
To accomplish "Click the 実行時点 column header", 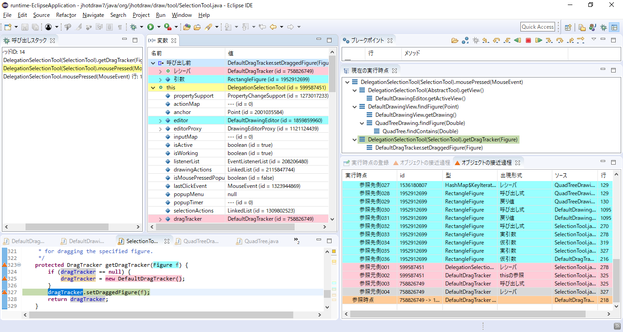I will (x=369, y=175).
